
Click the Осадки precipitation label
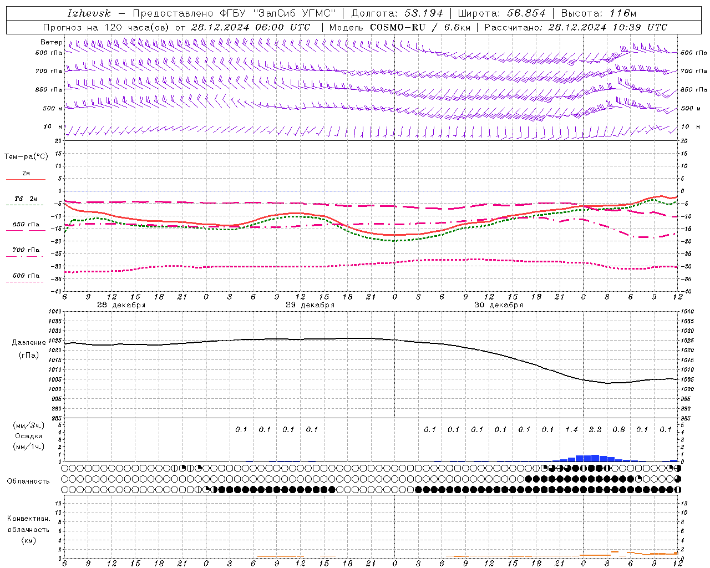pyautogui.click(x=29, y=436)
